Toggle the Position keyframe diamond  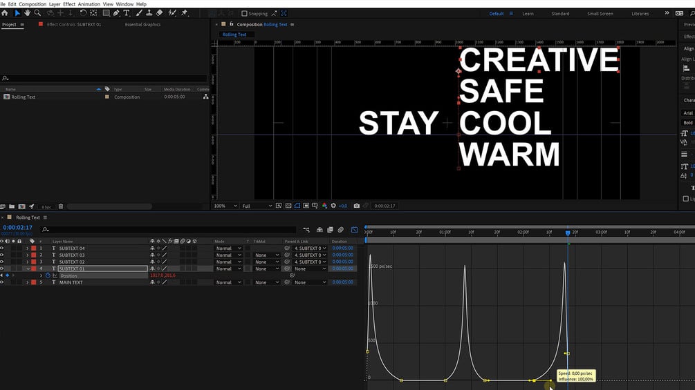tap(7, 275)
